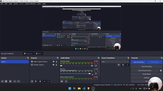The image size is (163, 91).
Task: Click the Filters button
Action: click(x=39, y=54)
